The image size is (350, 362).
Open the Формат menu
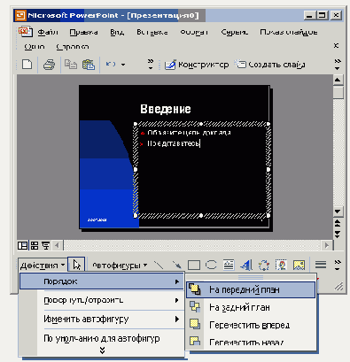[194, 32]
